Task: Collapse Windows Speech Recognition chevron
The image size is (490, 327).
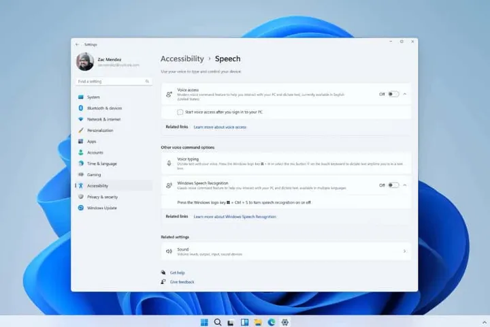Action: click(x=405, y=185)
